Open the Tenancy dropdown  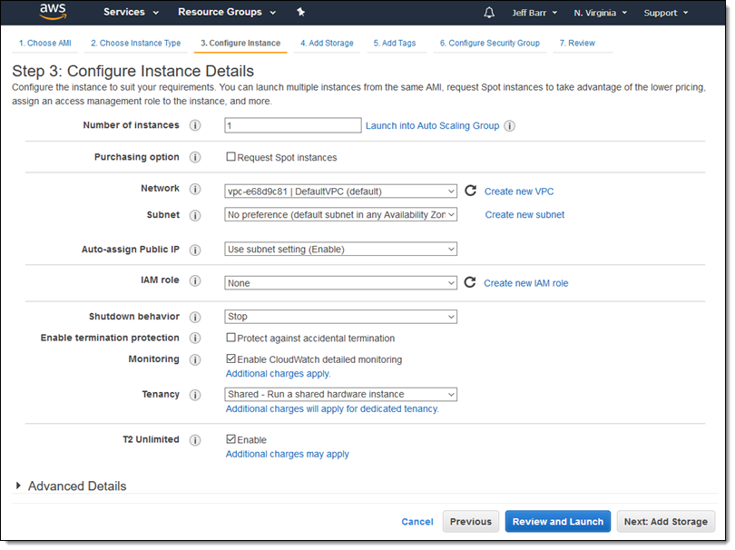point(340,395)
